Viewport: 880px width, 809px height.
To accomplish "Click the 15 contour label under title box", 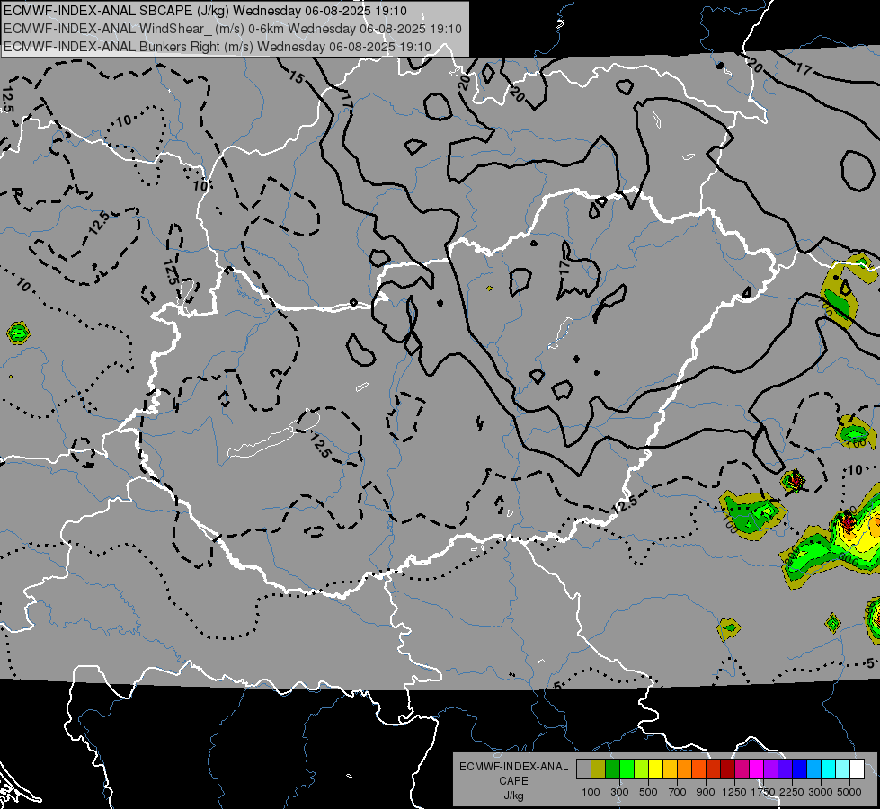I will [x=297, y=77].
